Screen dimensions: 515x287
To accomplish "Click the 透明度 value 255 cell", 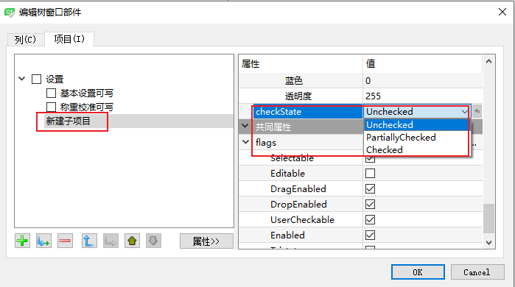I will 422,96.
